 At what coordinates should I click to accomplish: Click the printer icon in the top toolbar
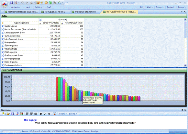[x=31, y=3]
